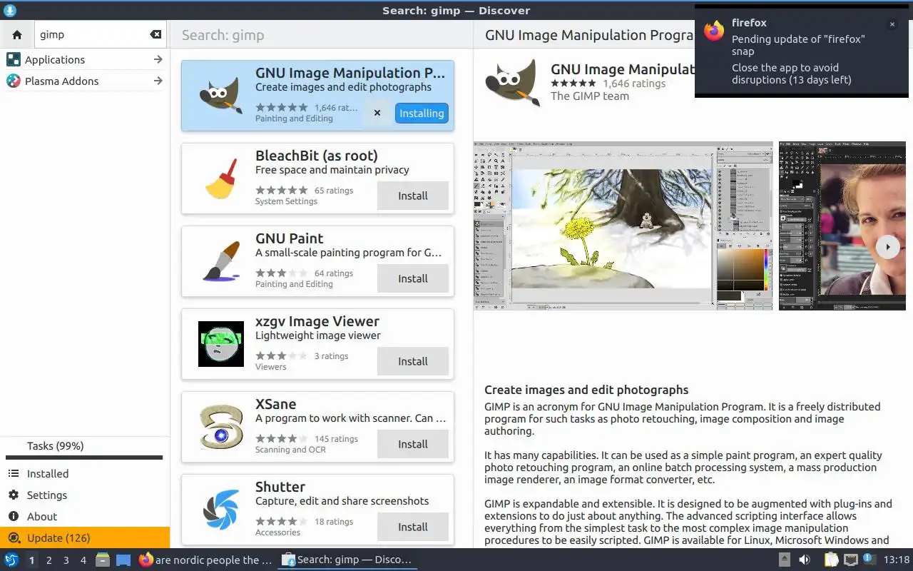Click the Discover title bar app icon
The image size is (913, 571).
coord(10,11)
